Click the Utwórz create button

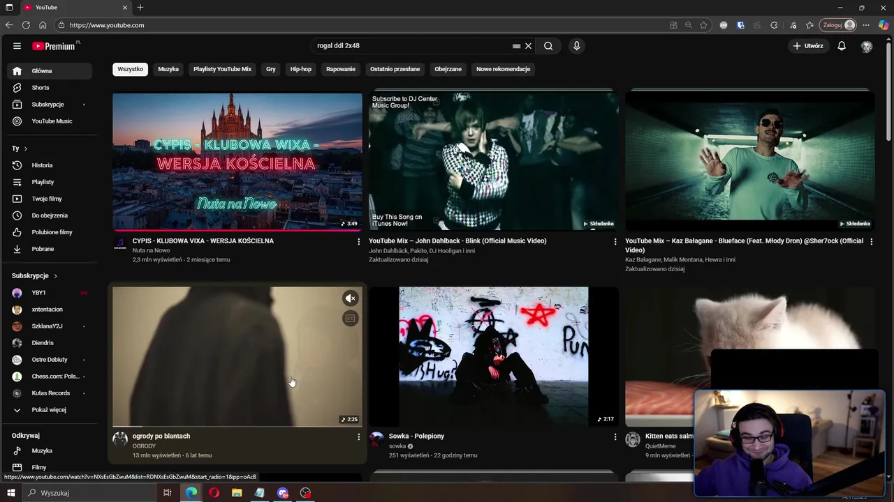pos(808,46)
